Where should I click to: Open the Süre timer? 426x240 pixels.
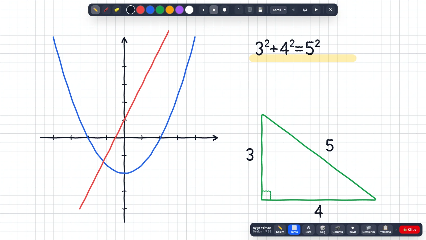tap(308, 229)
